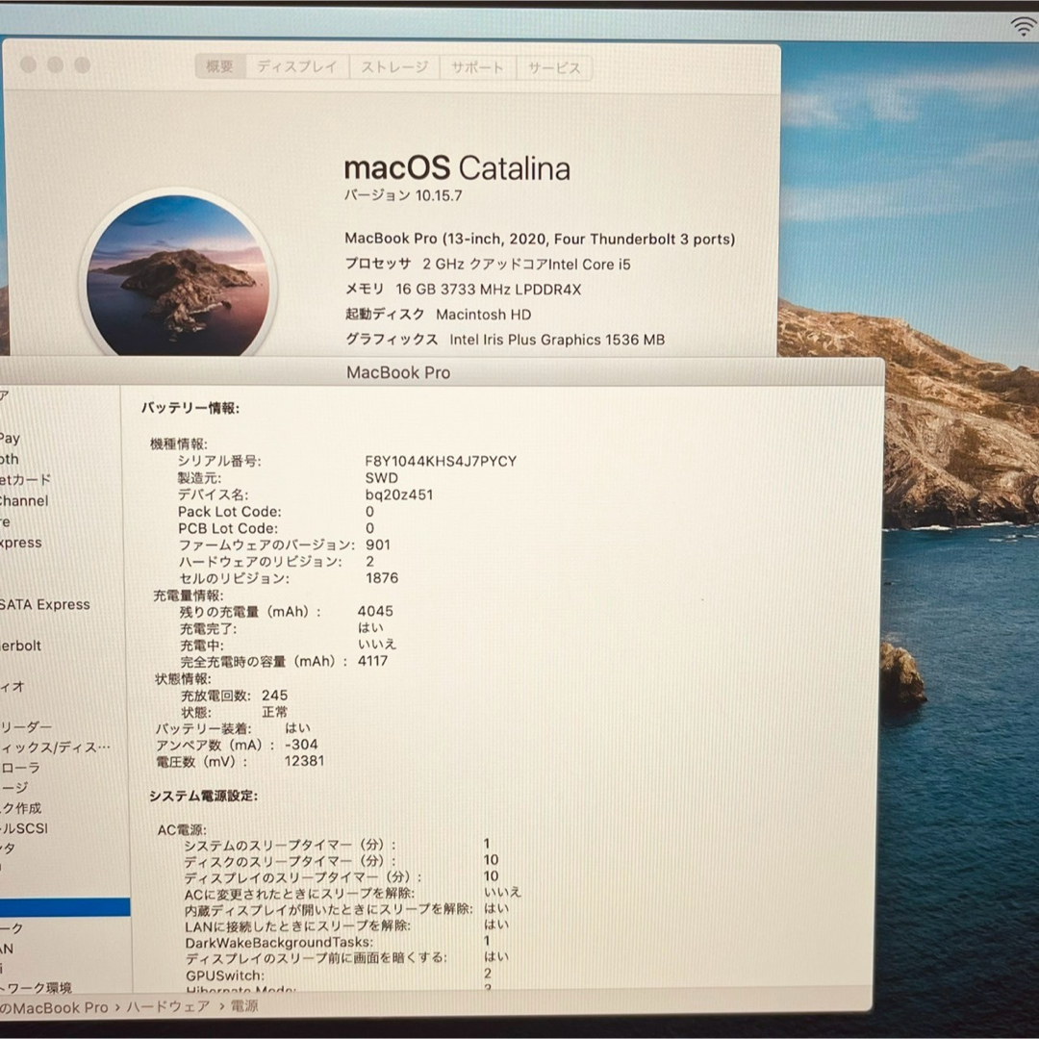Image resolution: width=1039 pixels, height=1039 pixels.
Task: Click the プロセッサ 2 GHz Intel Core i5 line
Action: coord(488,264)
